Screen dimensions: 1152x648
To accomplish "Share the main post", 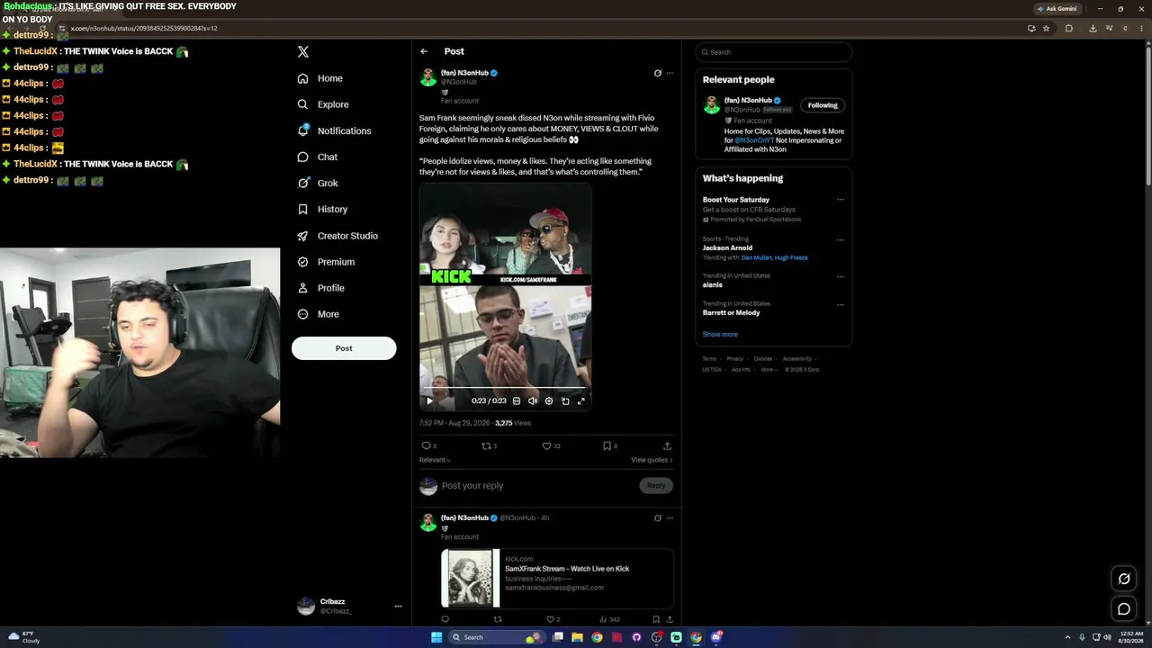I will 667,445.
